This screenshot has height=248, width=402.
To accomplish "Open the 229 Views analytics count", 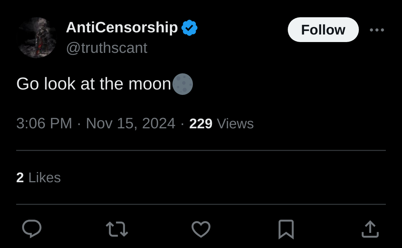I will (222, 124).
